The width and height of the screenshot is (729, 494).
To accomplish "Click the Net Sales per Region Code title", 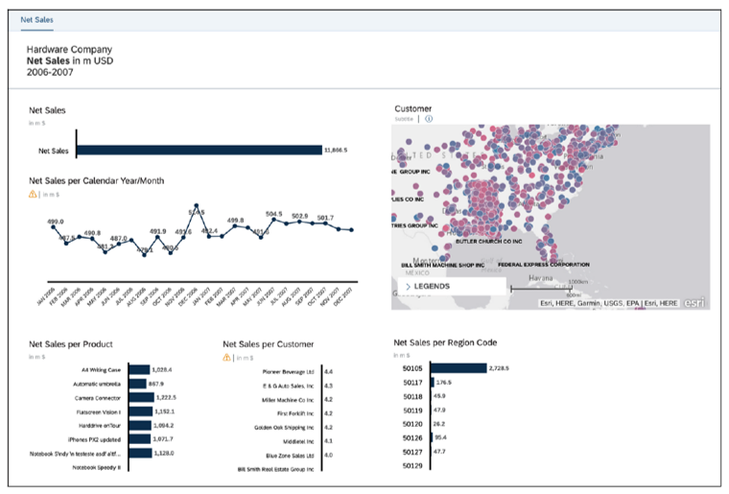I will pos(445,341).
